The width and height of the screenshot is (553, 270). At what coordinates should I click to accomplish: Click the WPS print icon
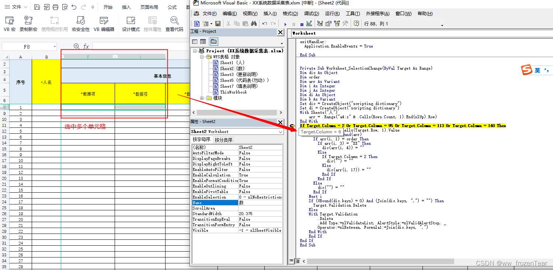[55, 7]
